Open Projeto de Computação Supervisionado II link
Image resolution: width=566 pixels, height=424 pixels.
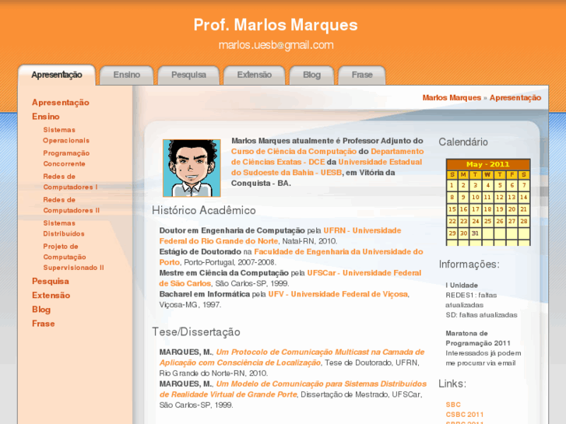pos(73,257)
